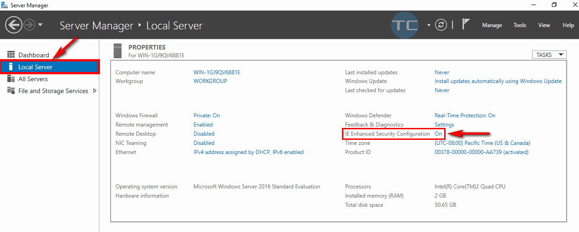The image size is (579, 232).
Task: Click the server Properties tile icon
Action: [118, 50]
